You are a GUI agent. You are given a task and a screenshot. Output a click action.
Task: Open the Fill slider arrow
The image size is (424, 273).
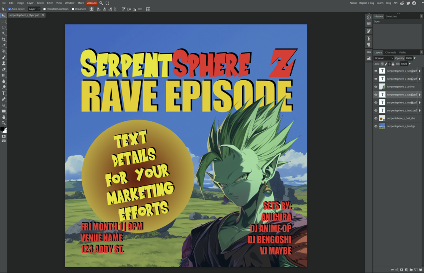(410, 64)
